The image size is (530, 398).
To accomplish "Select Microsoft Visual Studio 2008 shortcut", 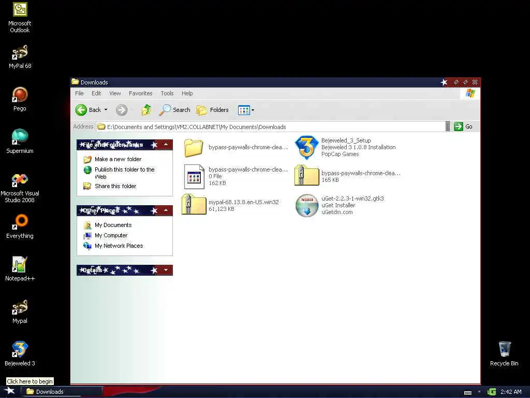I will 20,188.
